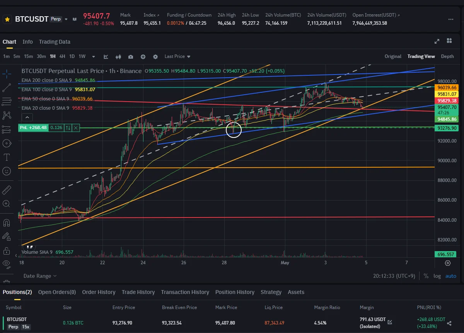This screenshot has width=464, height=333.
Task: Select the 1W interval
Action: (82, 56)
